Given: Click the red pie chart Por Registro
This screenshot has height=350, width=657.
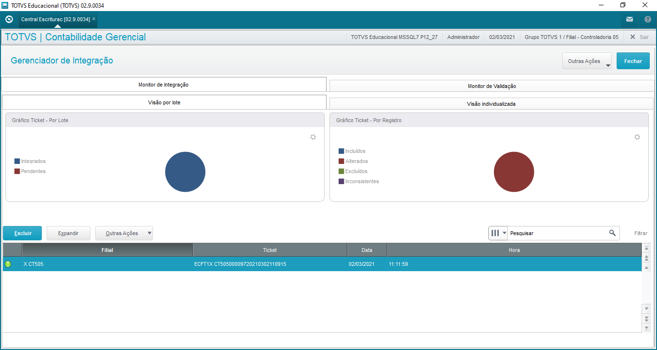Looking at the screenshot, I should click(x=514, y=172).
